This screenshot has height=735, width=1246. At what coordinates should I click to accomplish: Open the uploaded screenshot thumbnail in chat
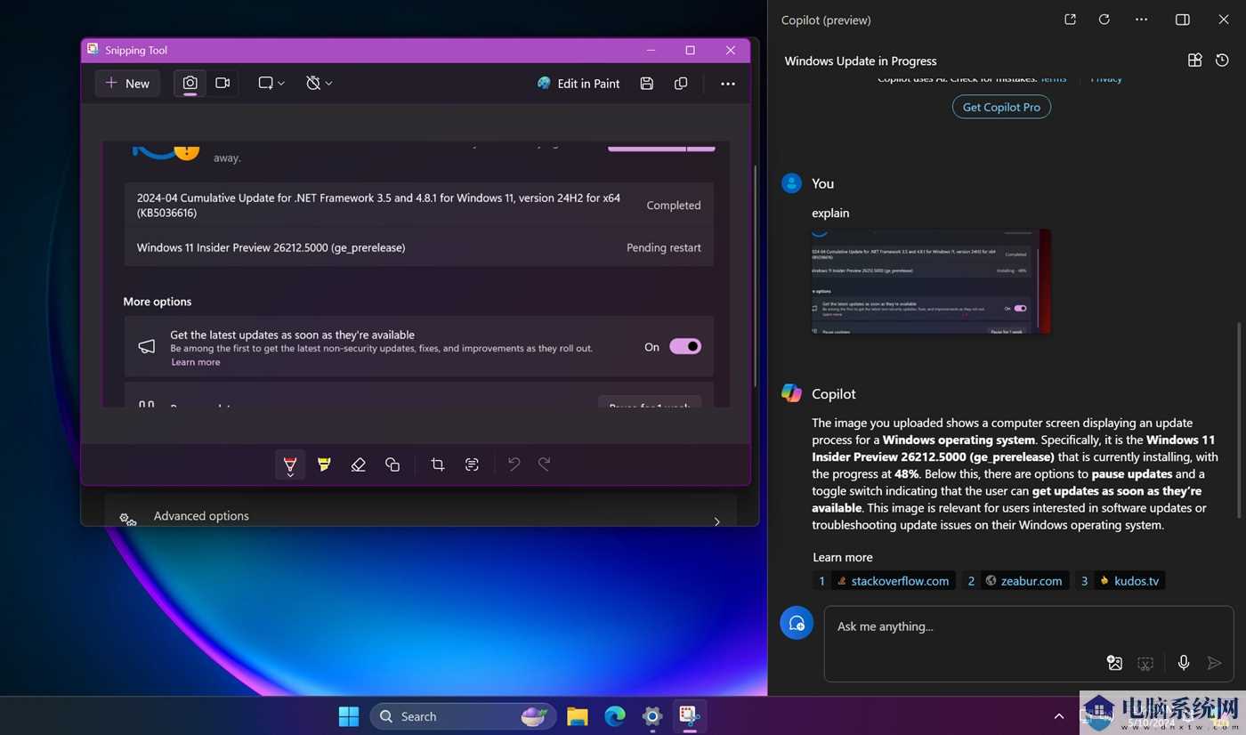pyautogui.click(x=931, y=281)
